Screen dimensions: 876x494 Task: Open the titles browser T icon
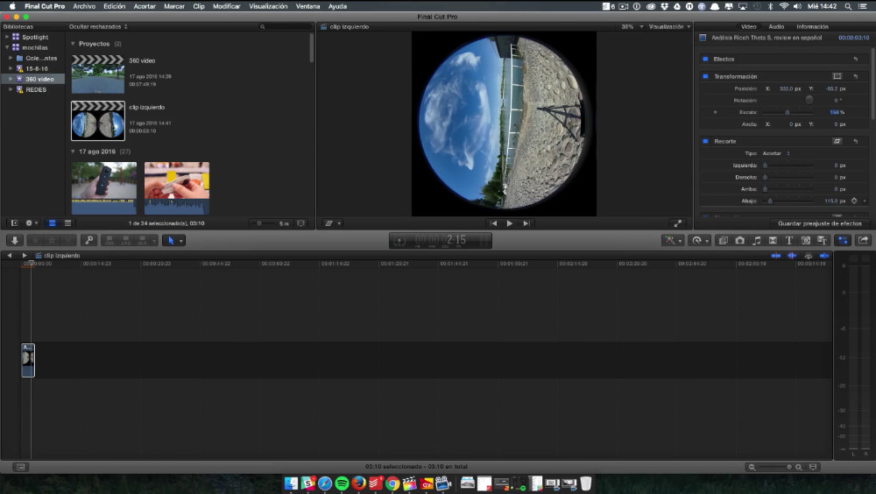(x=789, y=240)
